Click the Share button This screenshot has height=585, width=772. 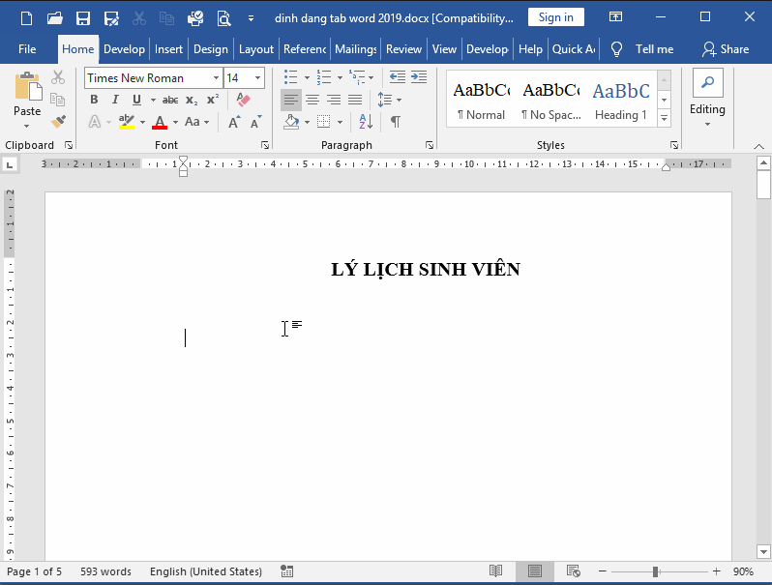point(726,49)
